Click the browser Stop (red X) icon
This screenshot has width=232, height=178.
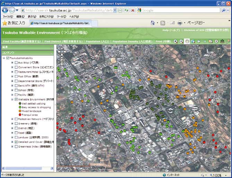coord(133,10)
